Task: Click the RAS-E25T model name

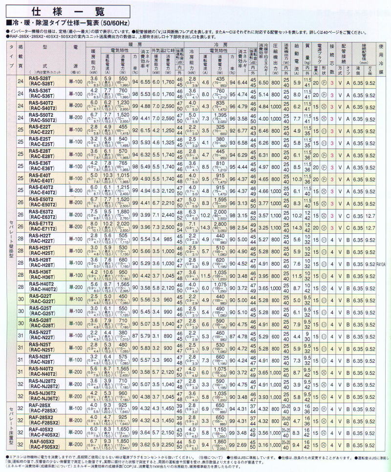Action: tap(40, 139)
